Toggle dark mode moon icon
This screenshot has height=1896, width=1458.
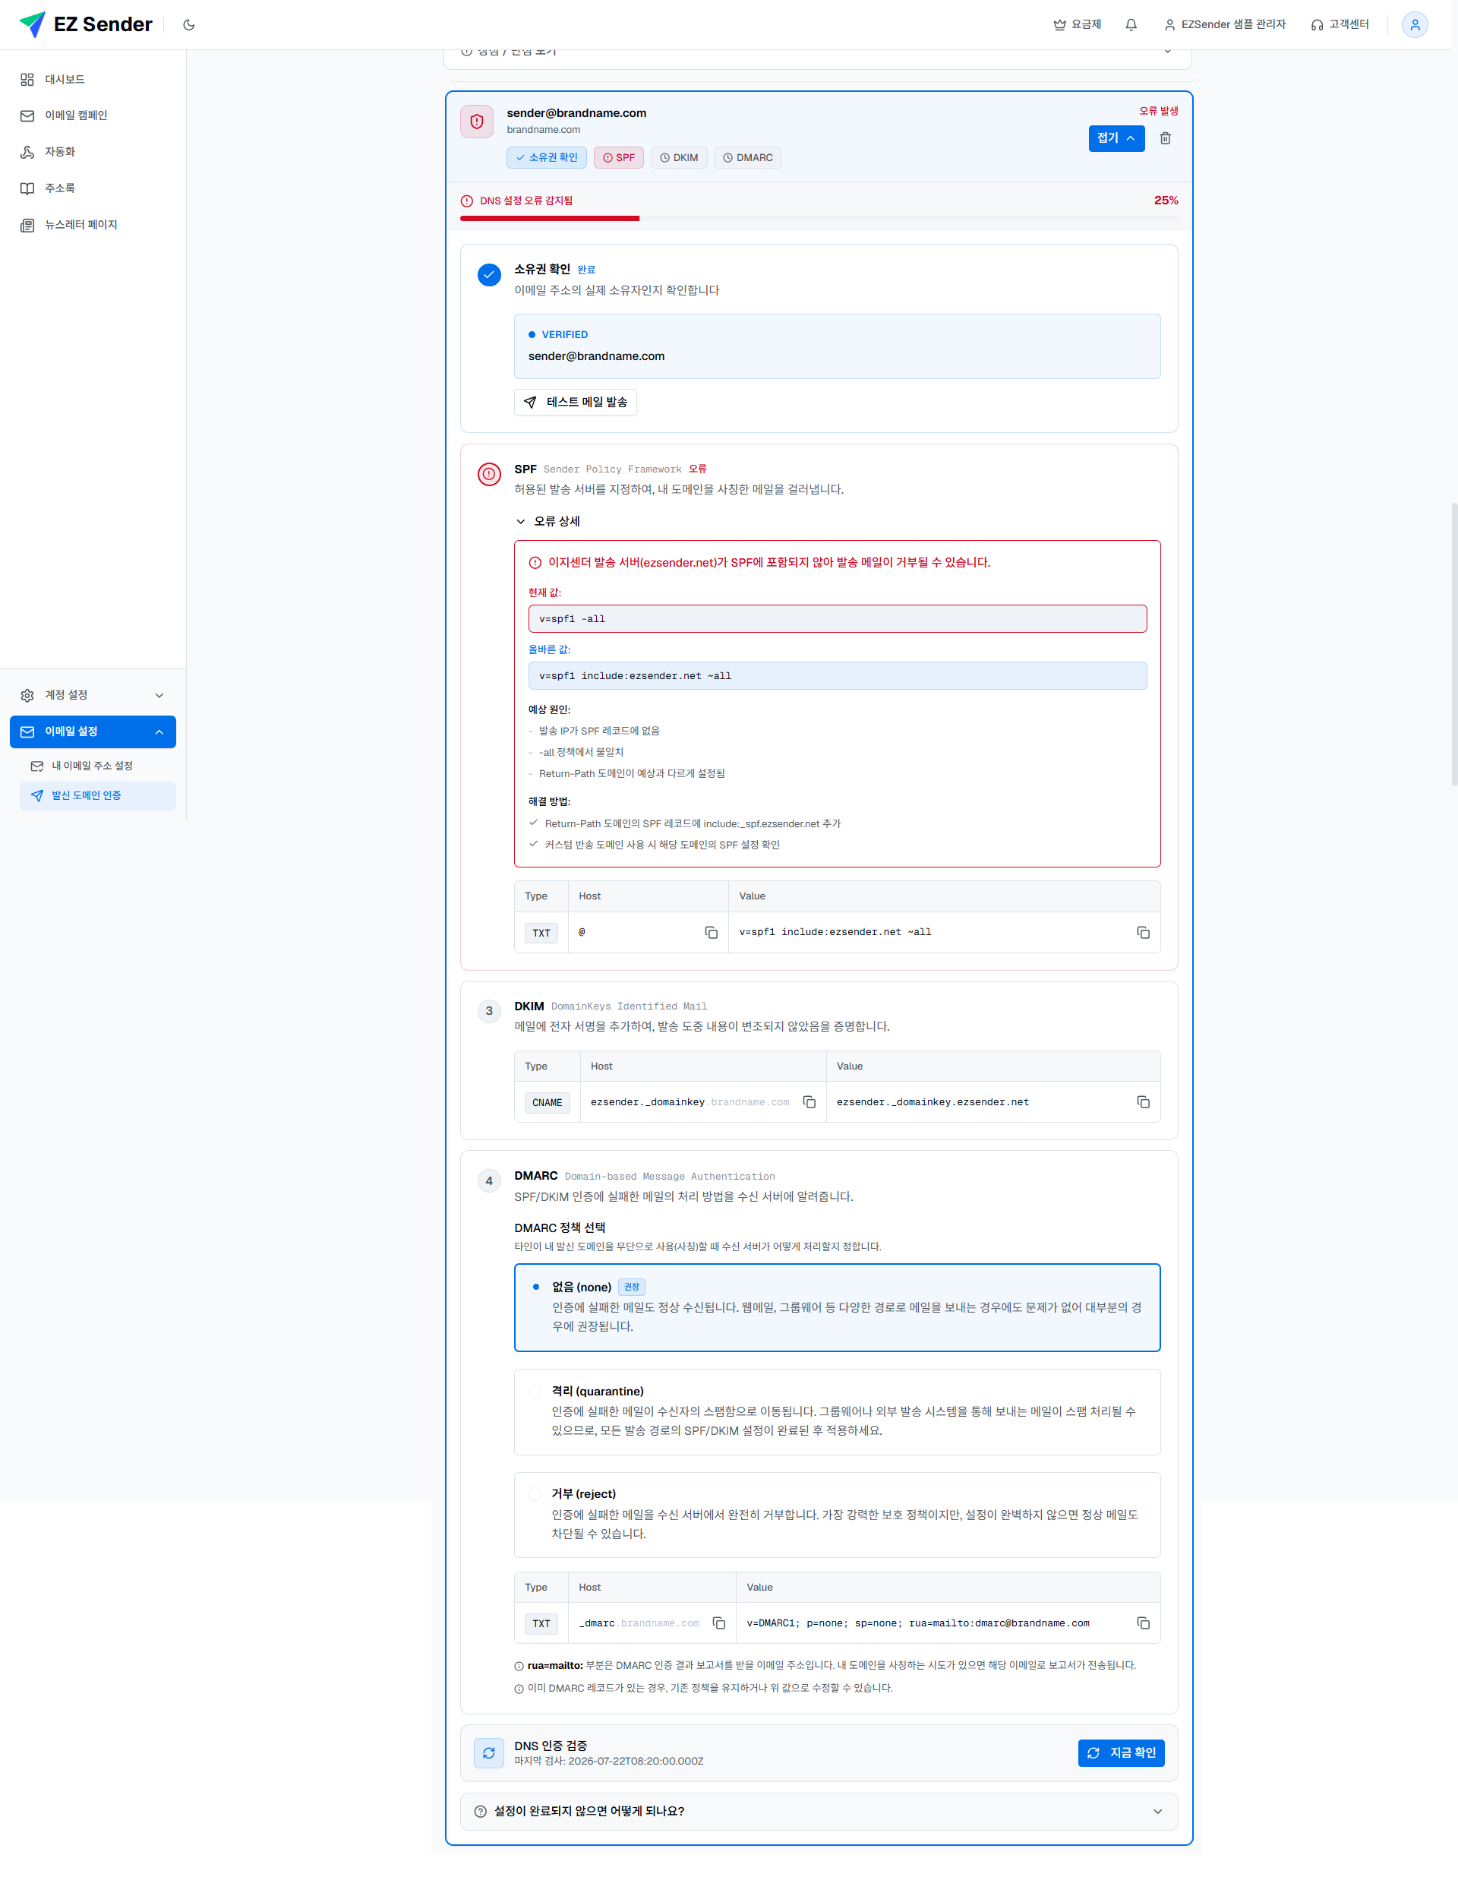(188, 25)
